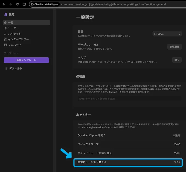Click the book icon beside リーダー
The width and height of the screenshot is (186, 172).
coord(5,28)
